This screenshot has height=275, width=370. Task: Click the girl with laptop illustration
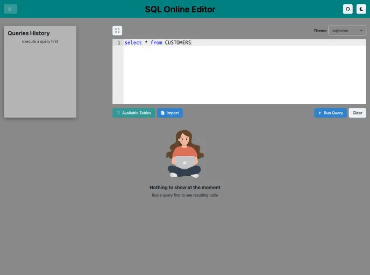[185, 154]
